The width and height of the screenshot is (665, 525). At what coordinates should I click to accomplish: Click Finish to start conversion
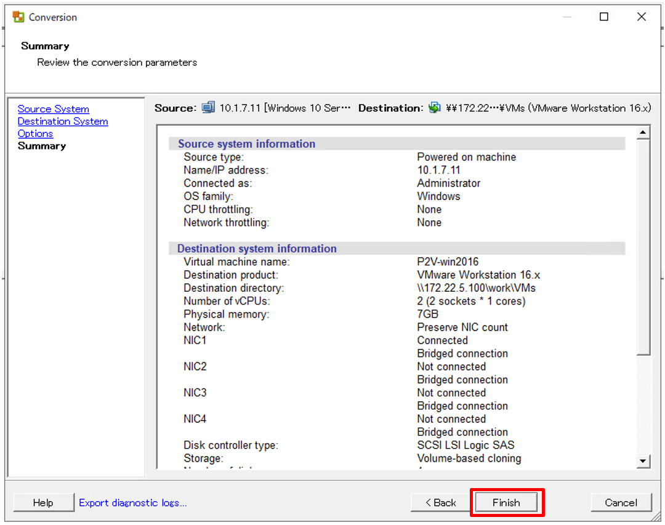coord(506,502)
